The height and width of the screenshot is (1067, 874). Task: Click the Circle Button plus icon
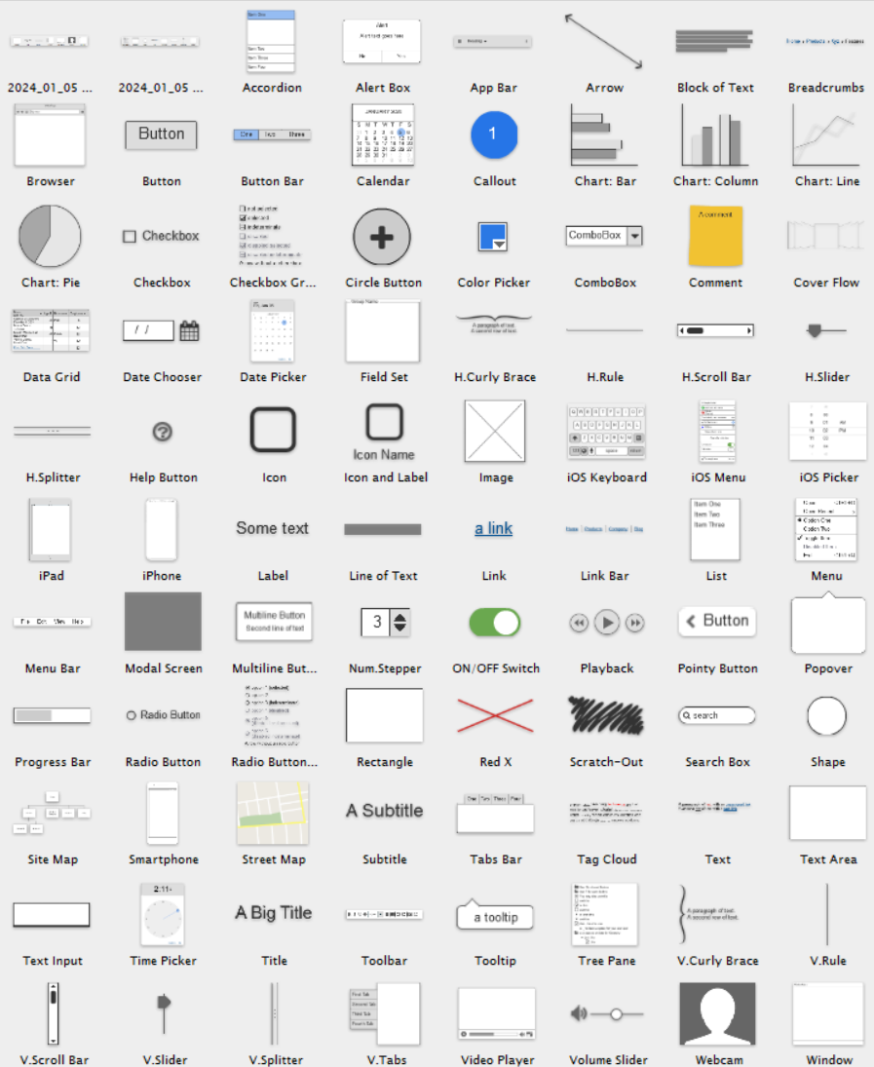(x=382, y=237)
